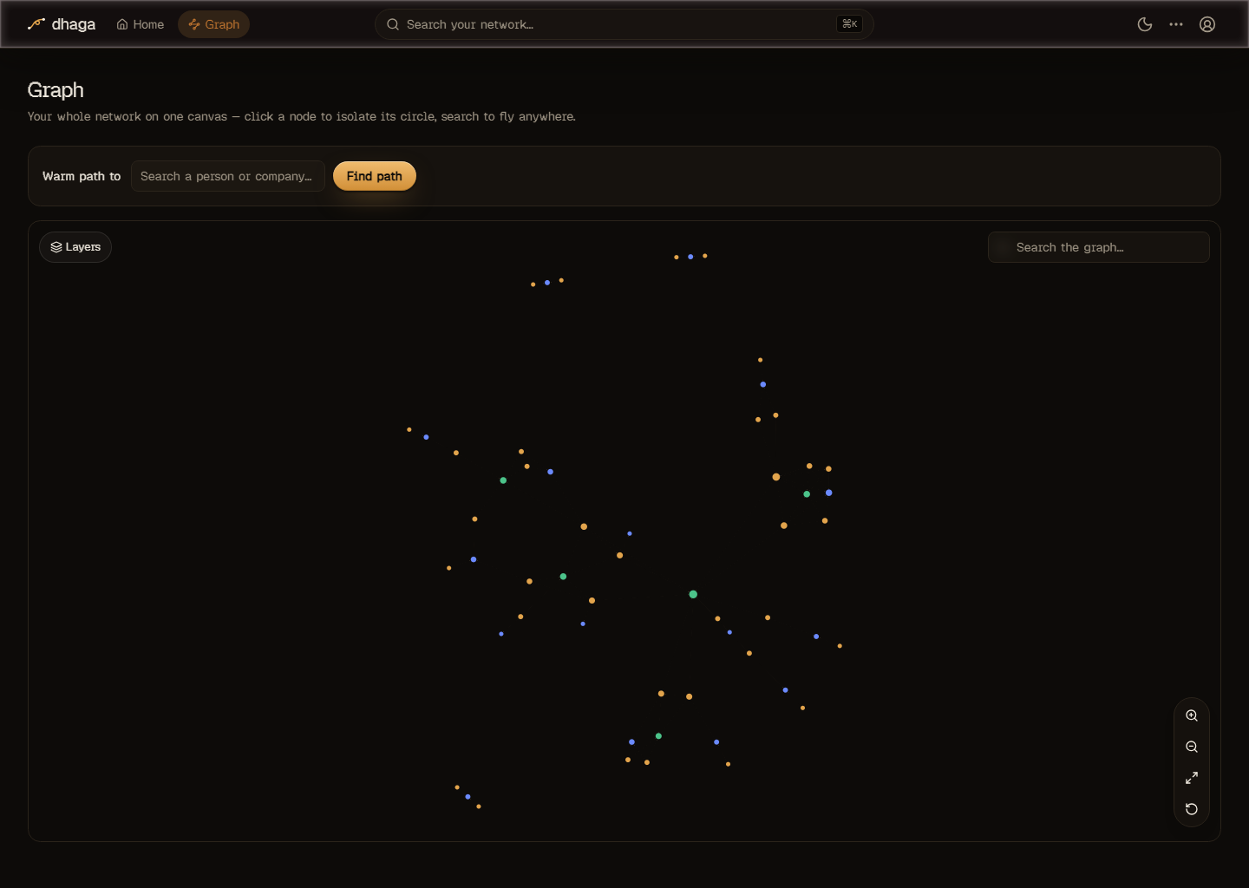Open the user profile icon
Image resolution: width=1249 pixels, height=888 pixels.
point(1207,24)
